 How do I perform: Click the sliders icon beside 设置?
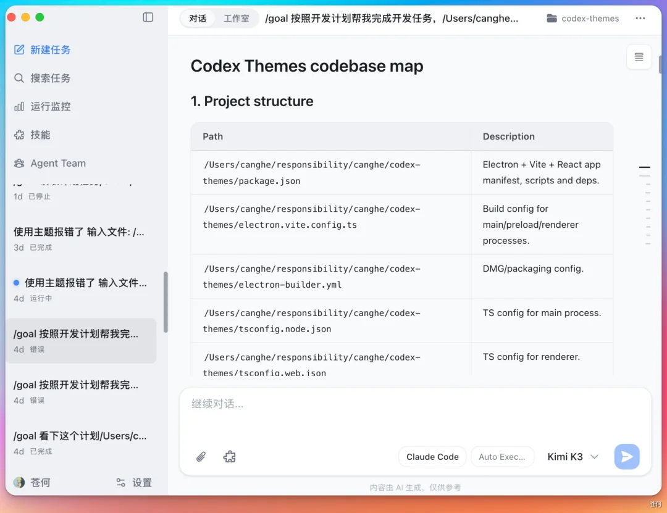click(x=121, y=482)
